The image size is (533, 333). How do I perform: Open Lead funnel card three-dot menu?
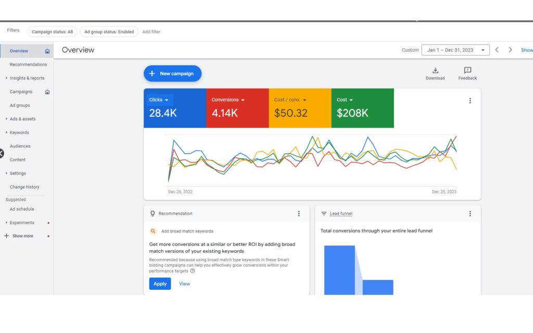coord(470,214)
